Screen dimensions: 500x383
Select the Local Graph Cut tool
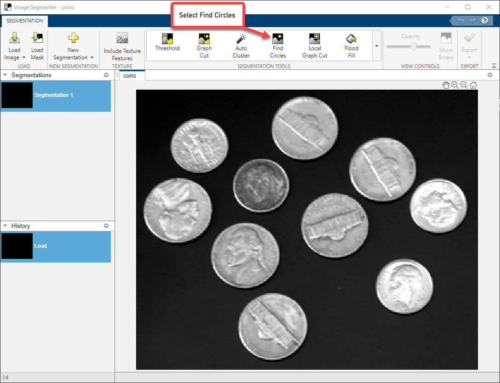pos(315,46)
